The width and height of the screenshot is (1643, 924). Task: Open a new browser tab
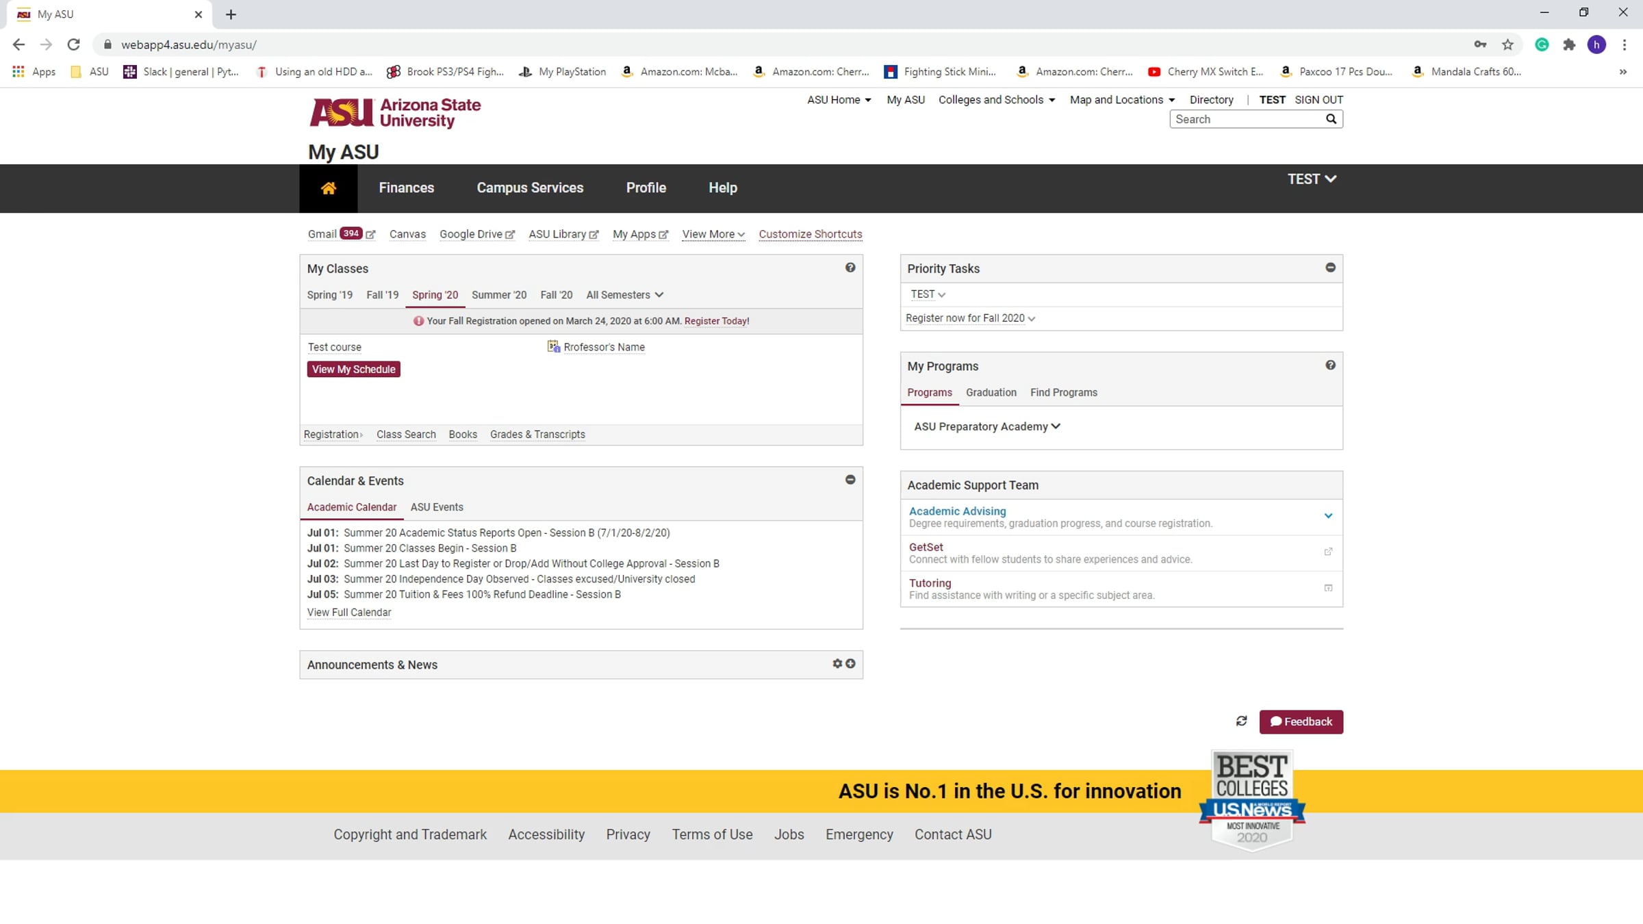click(x=231, y=14)
